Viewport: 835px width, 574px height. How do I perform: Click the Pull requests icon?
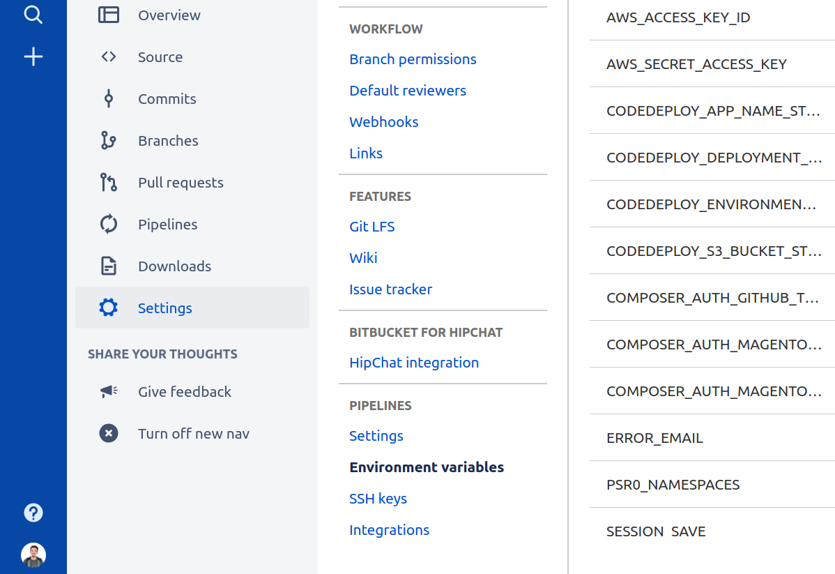109,183
